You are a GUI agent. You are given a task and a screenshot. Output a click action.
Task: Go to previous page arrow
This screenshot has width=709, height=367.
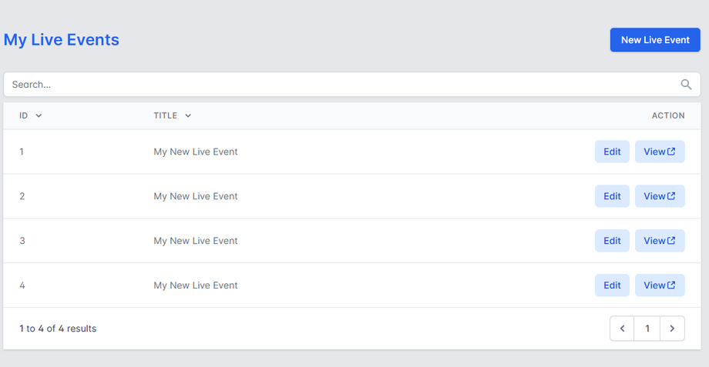tap(623, 329)
